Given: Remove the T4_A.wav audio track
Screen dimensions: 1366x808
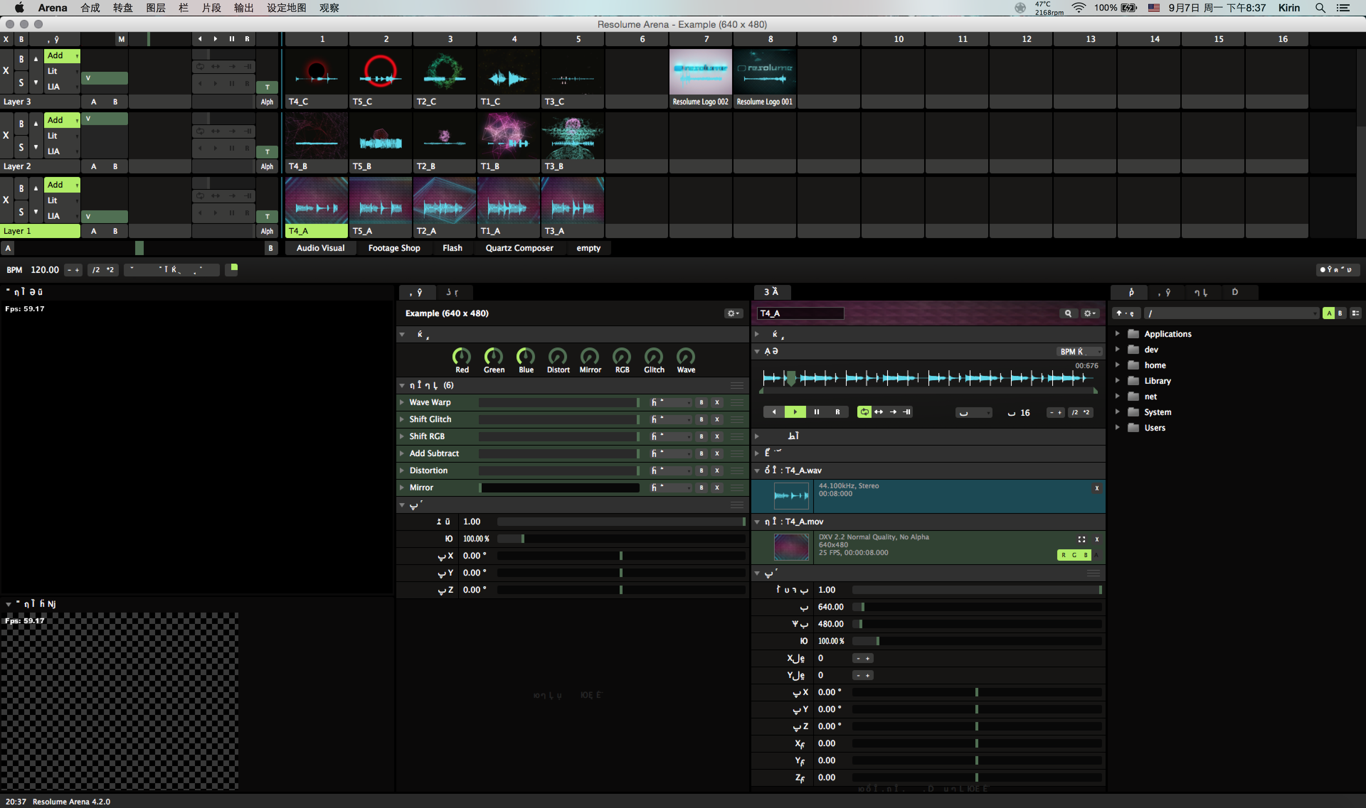Looking at the screenshot, I should pos(1097,489).
